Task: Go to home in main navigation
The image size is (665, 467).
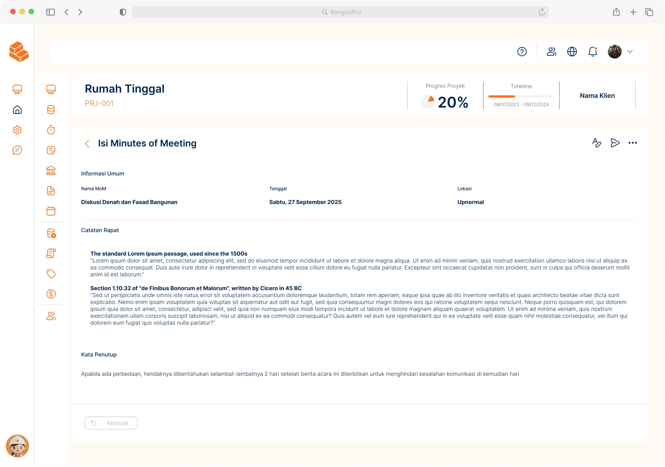Action: pyautogui.click(x=17, y=110)
